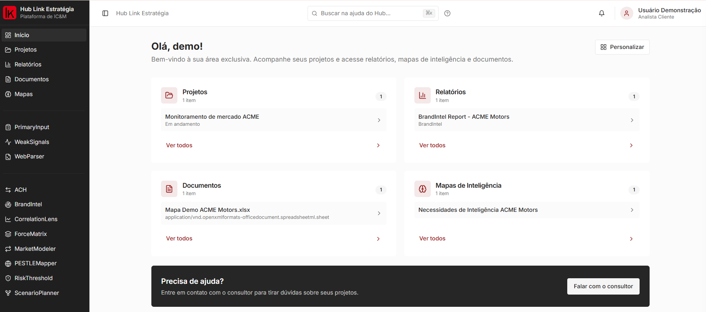706x312 pixels.
Task: Click the Relatórios count badge
Action: click(634, 96)
